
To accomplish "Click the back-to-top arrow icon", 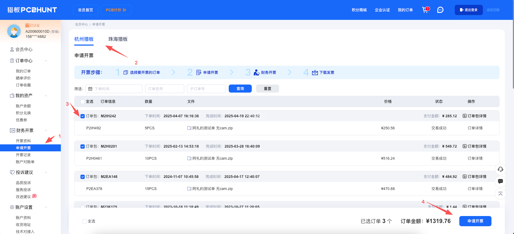I will (x=500, y=194).
